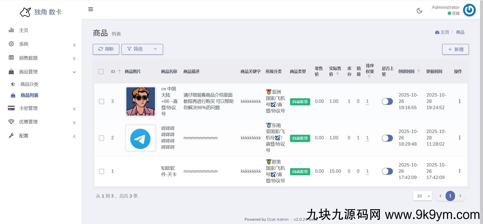Toggle 是否上架 switch for product 3

pos(387,101)
